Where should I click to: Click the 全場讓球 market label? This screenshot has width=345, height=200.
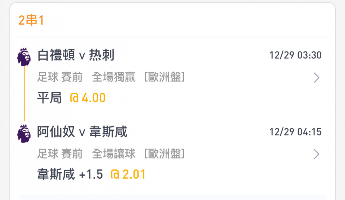(x=114, y=154)
